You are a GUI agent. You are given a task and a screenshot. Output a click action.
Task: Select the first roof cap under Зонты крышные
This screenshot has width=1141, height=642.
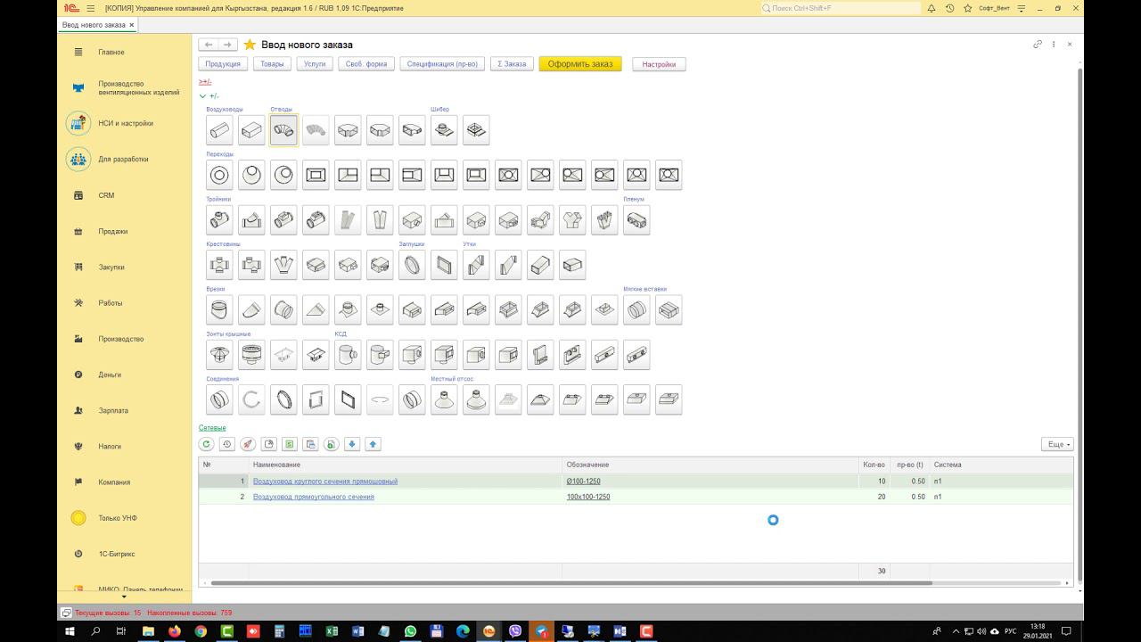pos(219,354)
